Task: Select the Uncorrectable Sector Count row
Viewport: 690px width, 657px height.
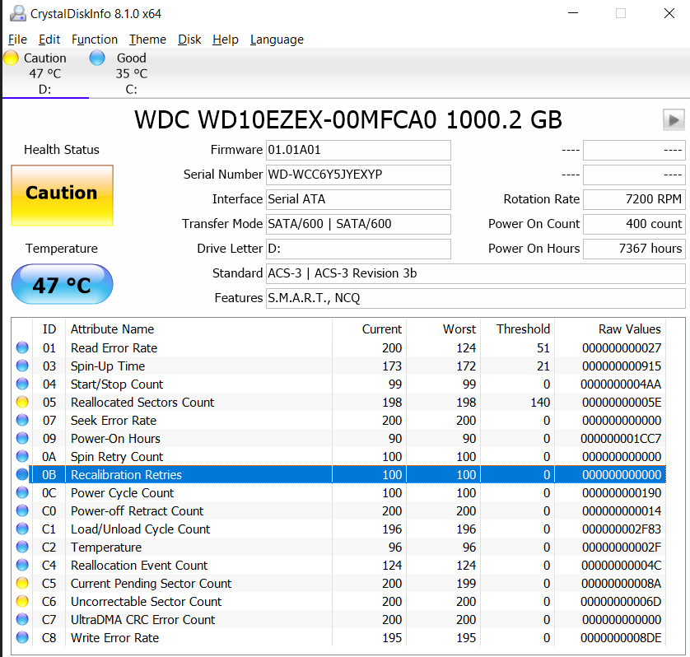Action: pyautogui.click(x=339, y=601)
